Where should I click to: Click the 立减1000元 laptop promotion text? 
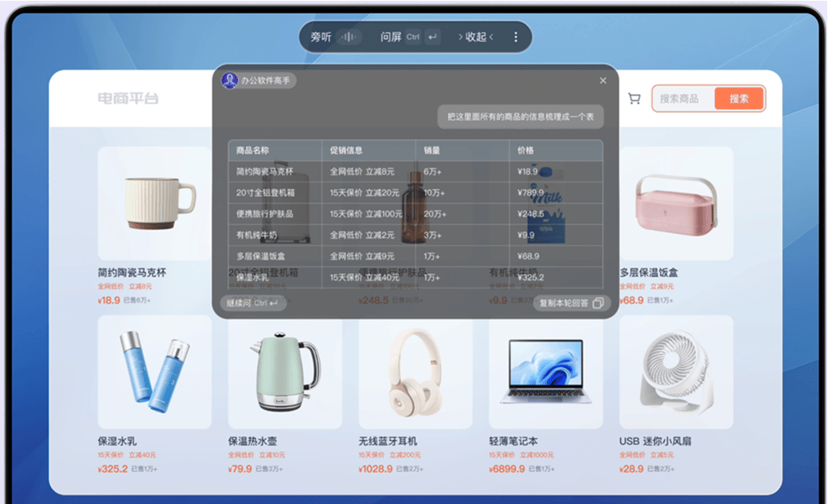537,455
